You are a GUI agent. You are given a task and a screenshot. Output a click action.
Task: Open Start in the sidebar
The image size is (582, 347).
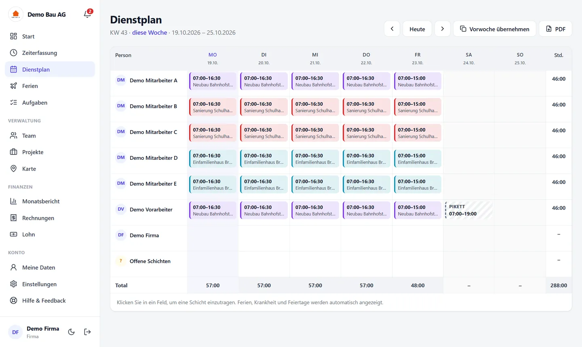pos(50,36)
